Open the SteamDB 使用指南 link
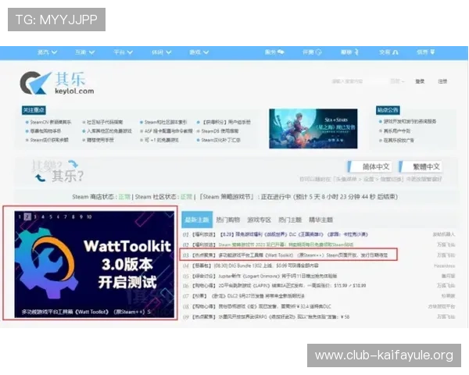Viewport: 469px width, 375px height. (220, 131)
